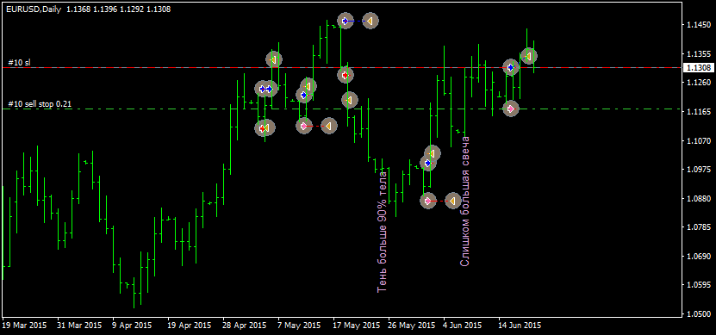This screenshot has width=716, height=335.
Task: Click the red sell arrow just beneath the #10 sl line
Action: pyautogui.click(x=346, y=75)
